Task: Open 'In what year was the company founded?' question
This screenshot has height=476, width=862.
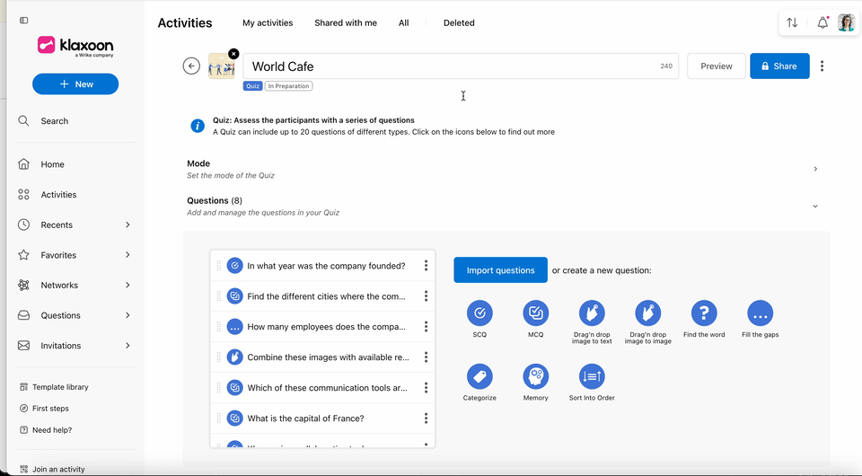Action: pos(326,266)
